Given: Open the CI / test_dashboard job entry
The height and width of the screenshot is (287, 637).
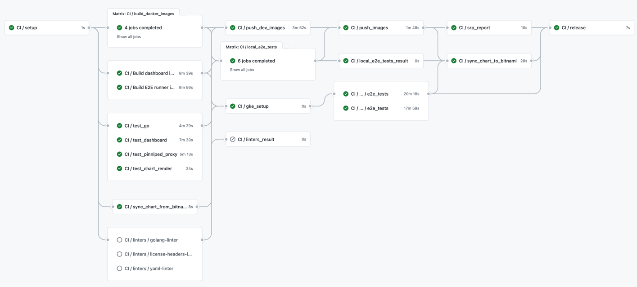Looking at the screenshot, I should point(146,140).
